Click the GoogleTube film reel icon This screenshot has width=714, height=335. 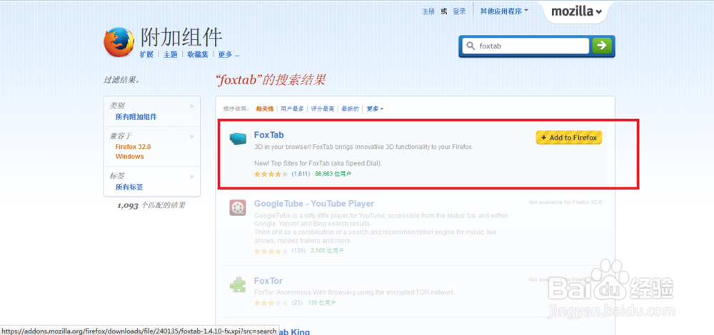pyautogui.click(x=237, y=207)
